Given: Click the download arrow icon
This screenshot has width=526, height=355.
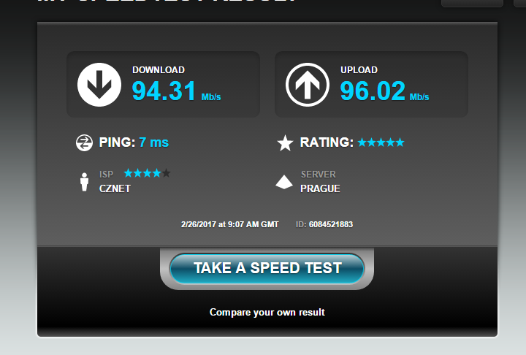Looking at the screenshot, I should (x=99, y=85).
